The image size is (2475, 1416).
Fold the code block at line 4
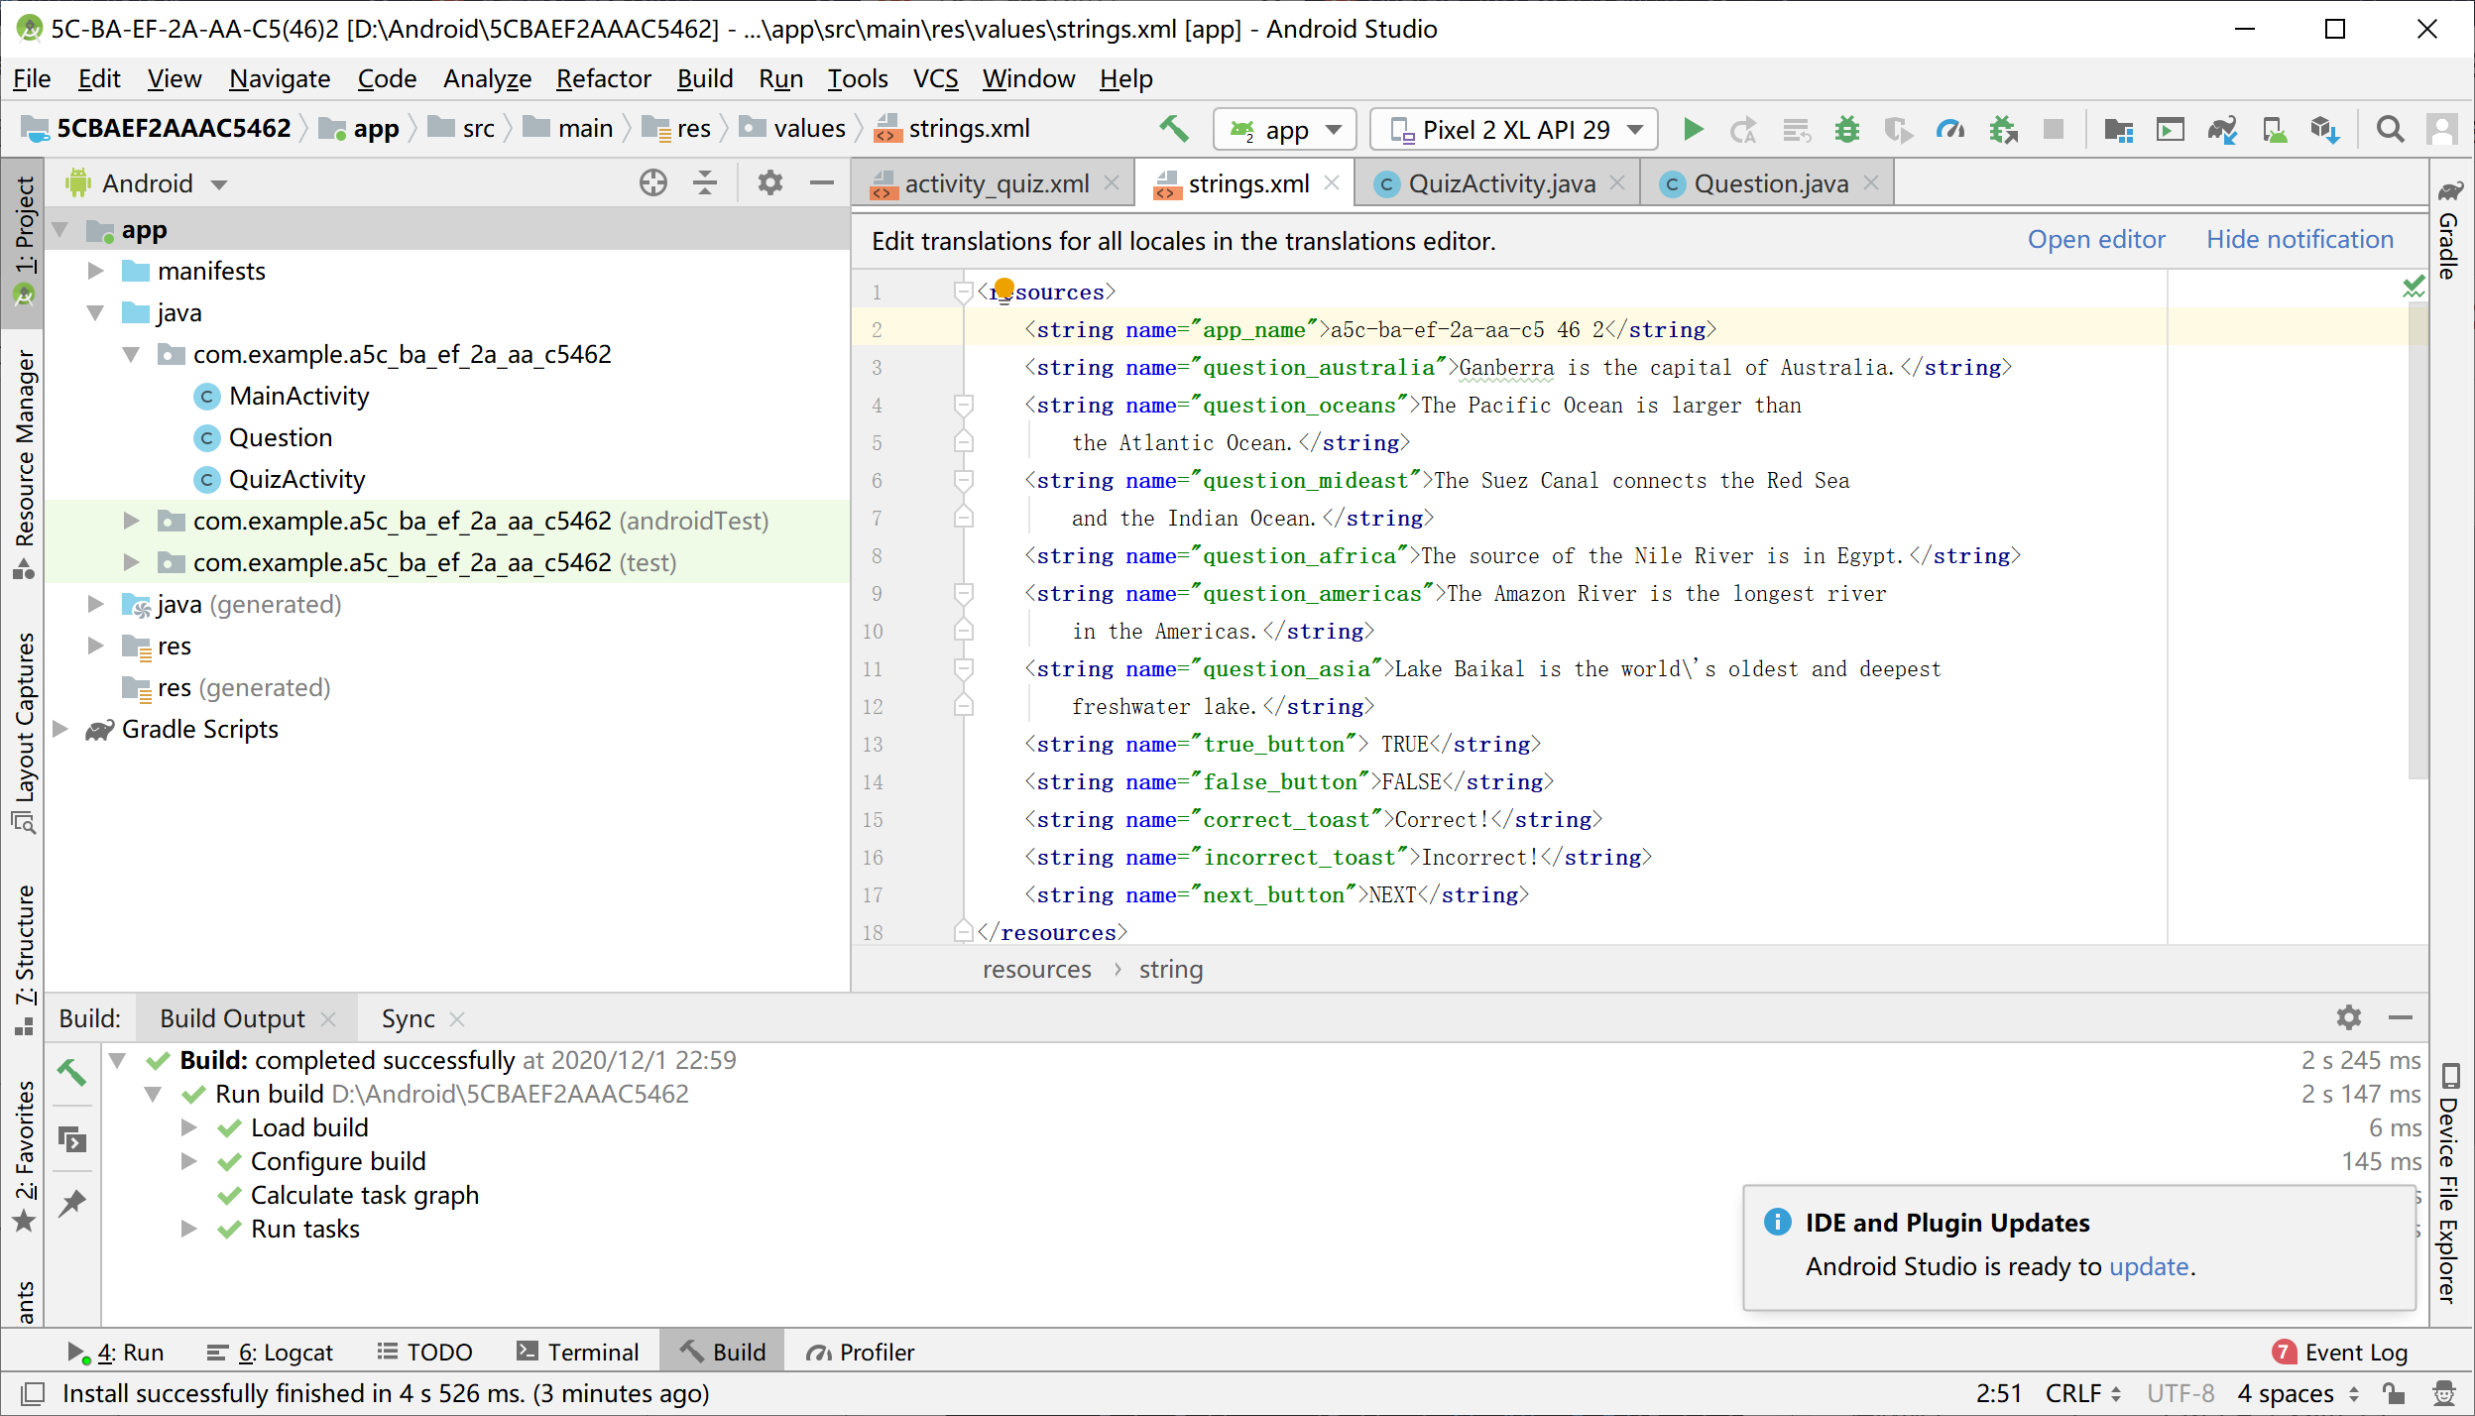pyautogui.click(x=963, y=405)
